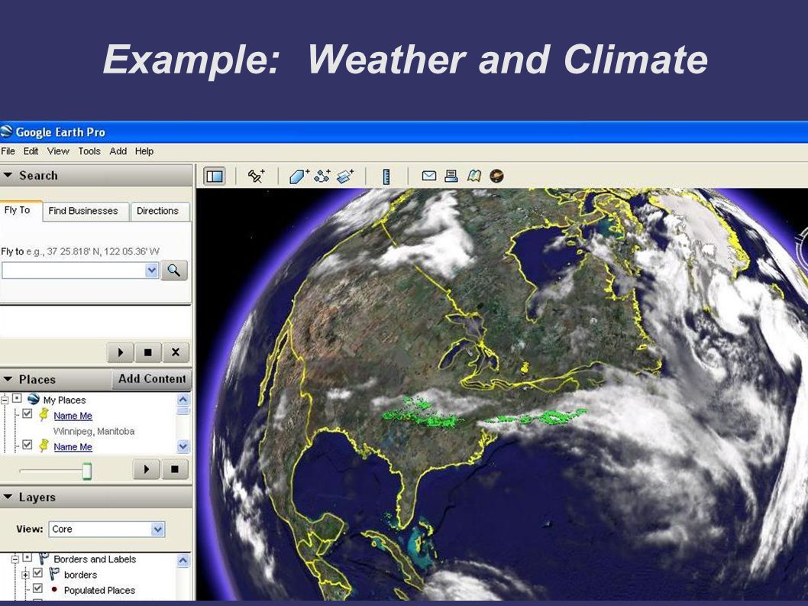Click the Print icon in toolbar
The height and width of the screenshot is (606, 808).
(x=451, y=176)
